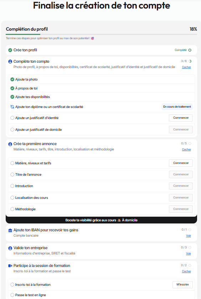Click the user icon next to Valide ton entreprise
This screenshot has width=201, height=299.
(x=10, y=248)
